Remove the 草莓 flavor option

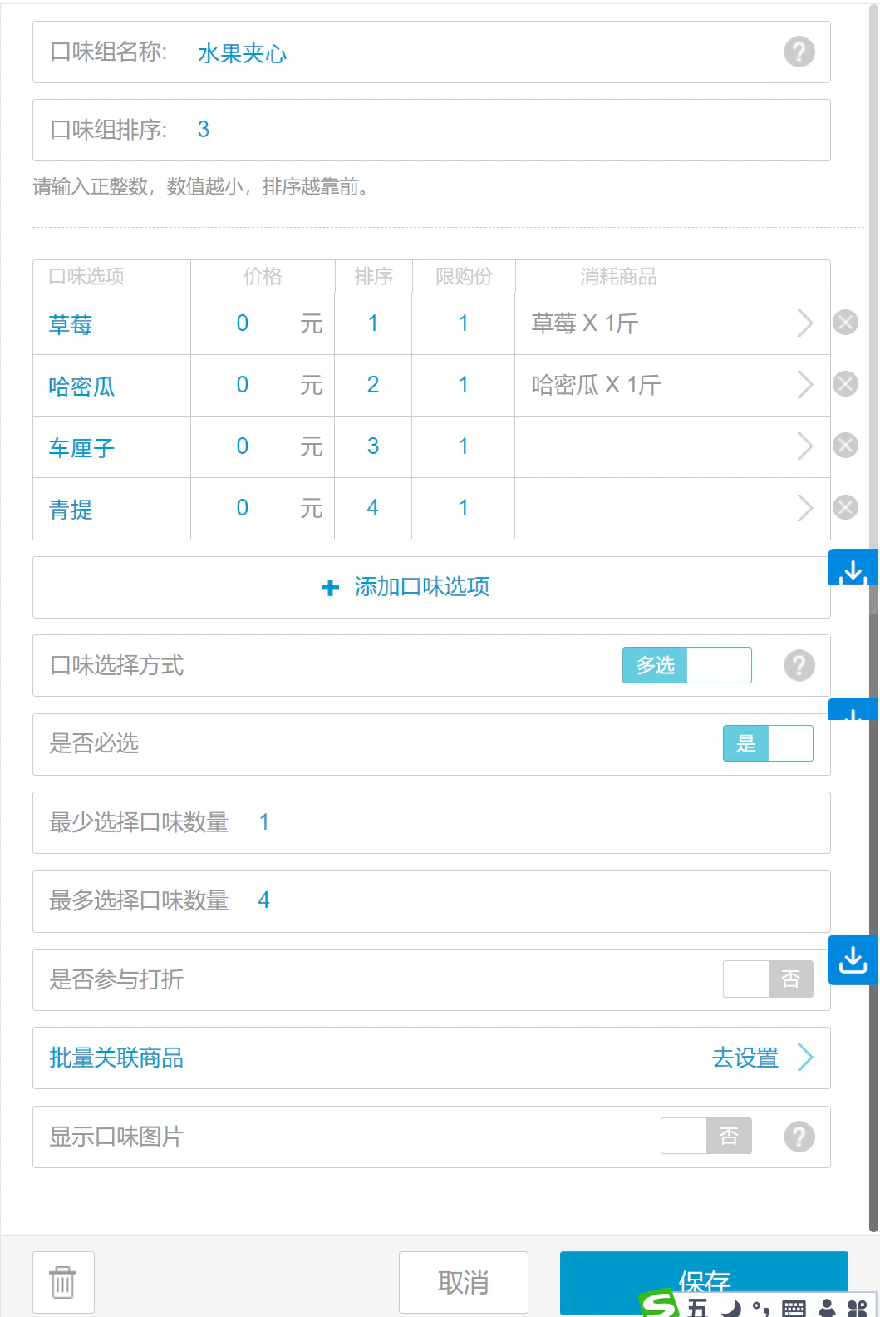[x=845, y=323]
